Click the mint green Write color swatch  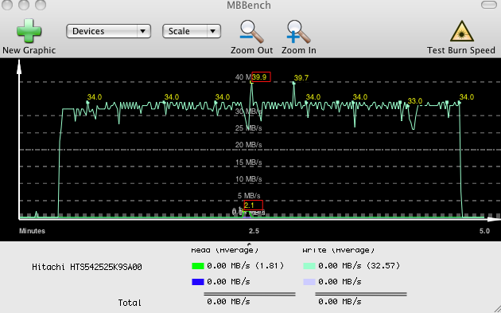(x=309, y=266)
